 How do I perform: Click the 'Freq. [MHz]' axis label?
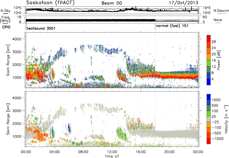pyautogui.click(x=5, y=19)
